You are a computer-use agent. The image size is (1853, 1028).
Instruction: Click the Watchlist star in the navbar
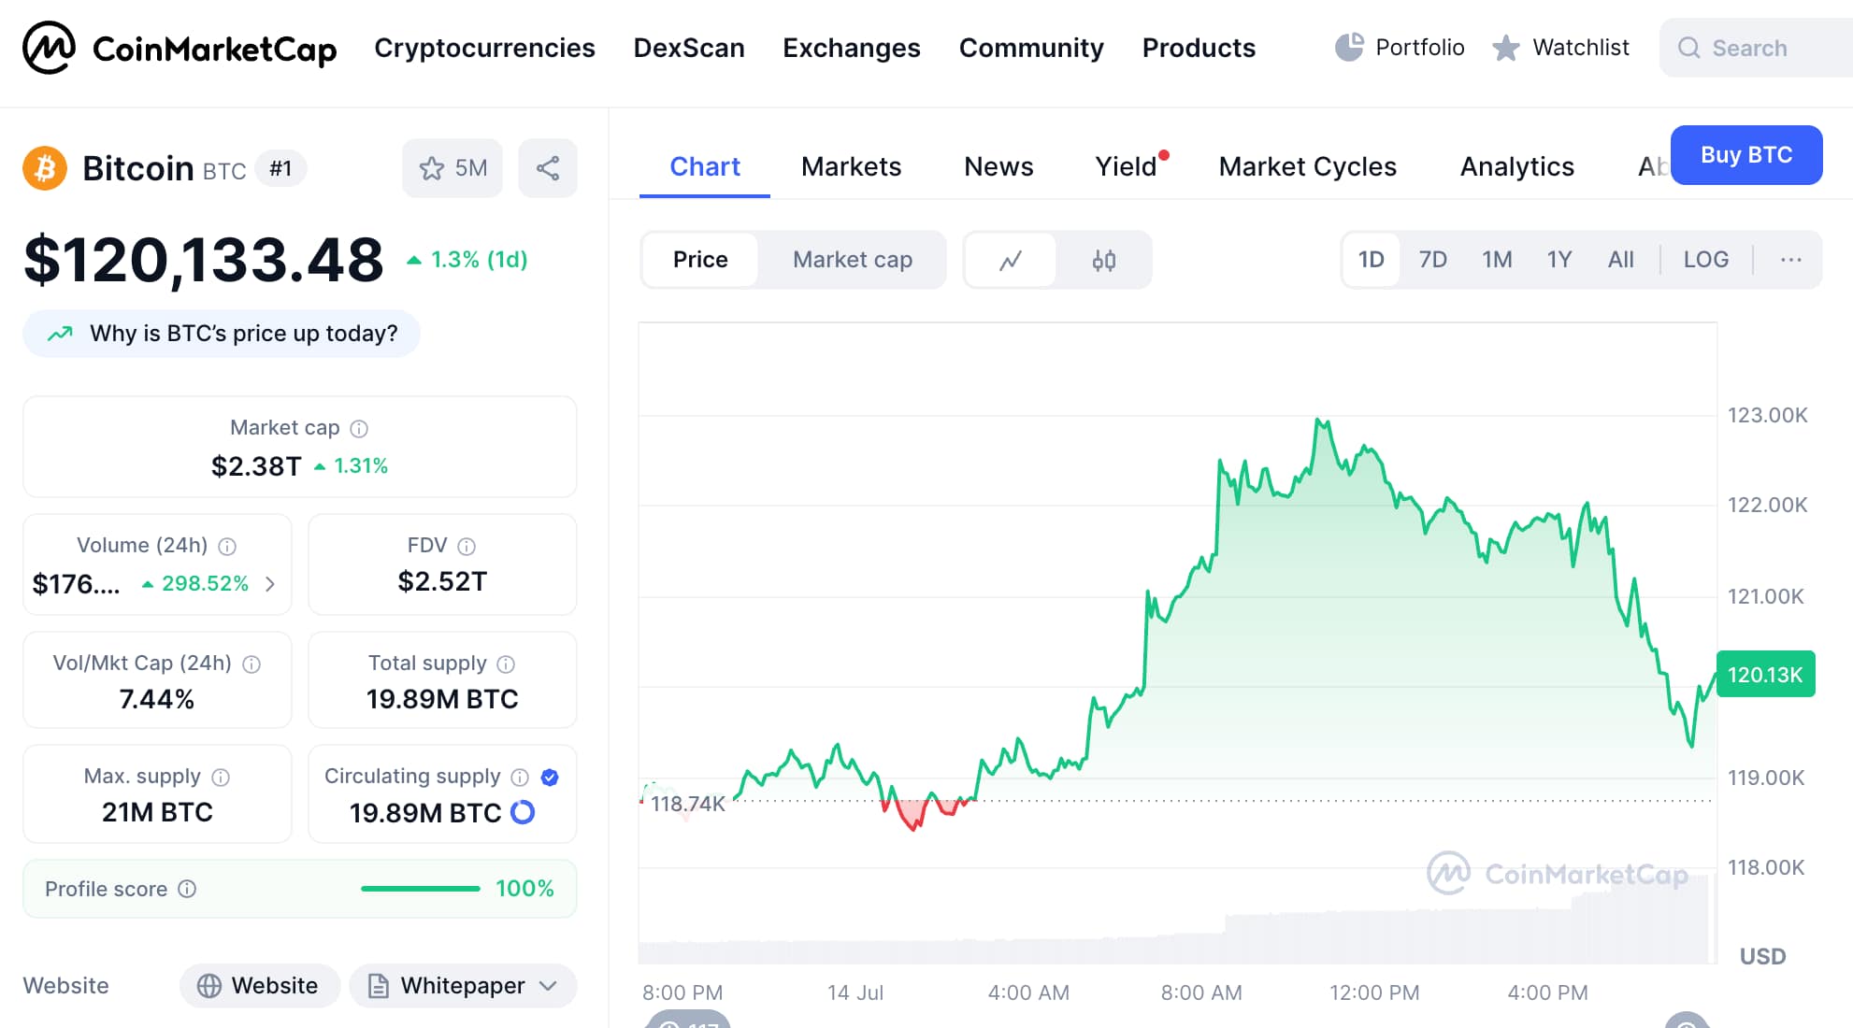1505,48
